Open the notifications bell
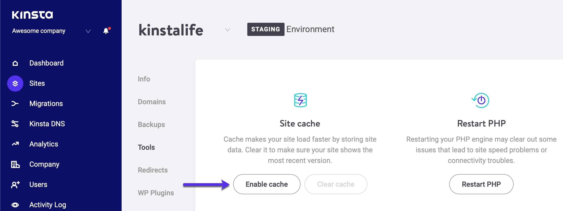Viewport: 563px width, 211px height. click(106, 31)
